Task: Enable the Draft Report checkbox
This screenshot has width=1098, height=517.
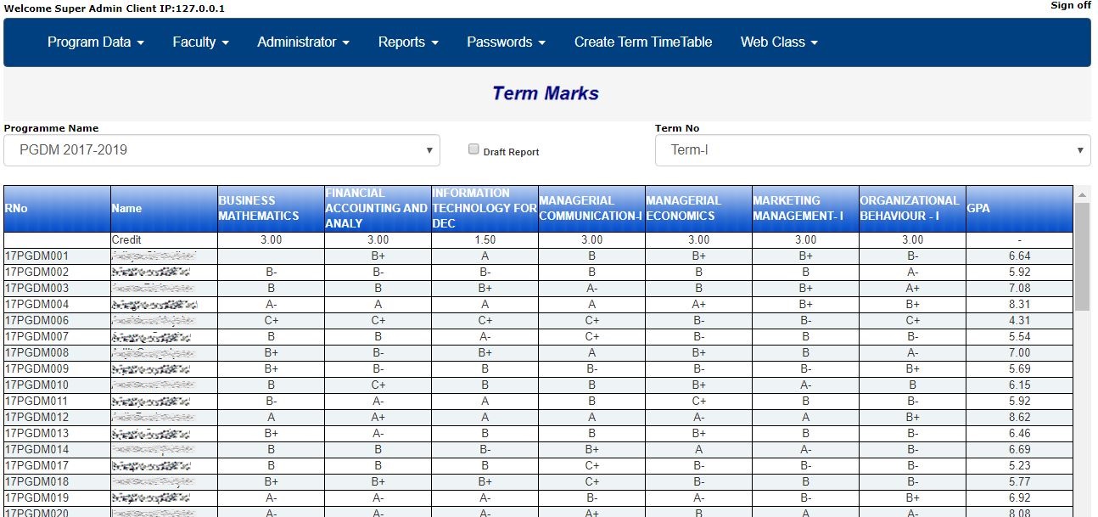Action: point(473,149)
